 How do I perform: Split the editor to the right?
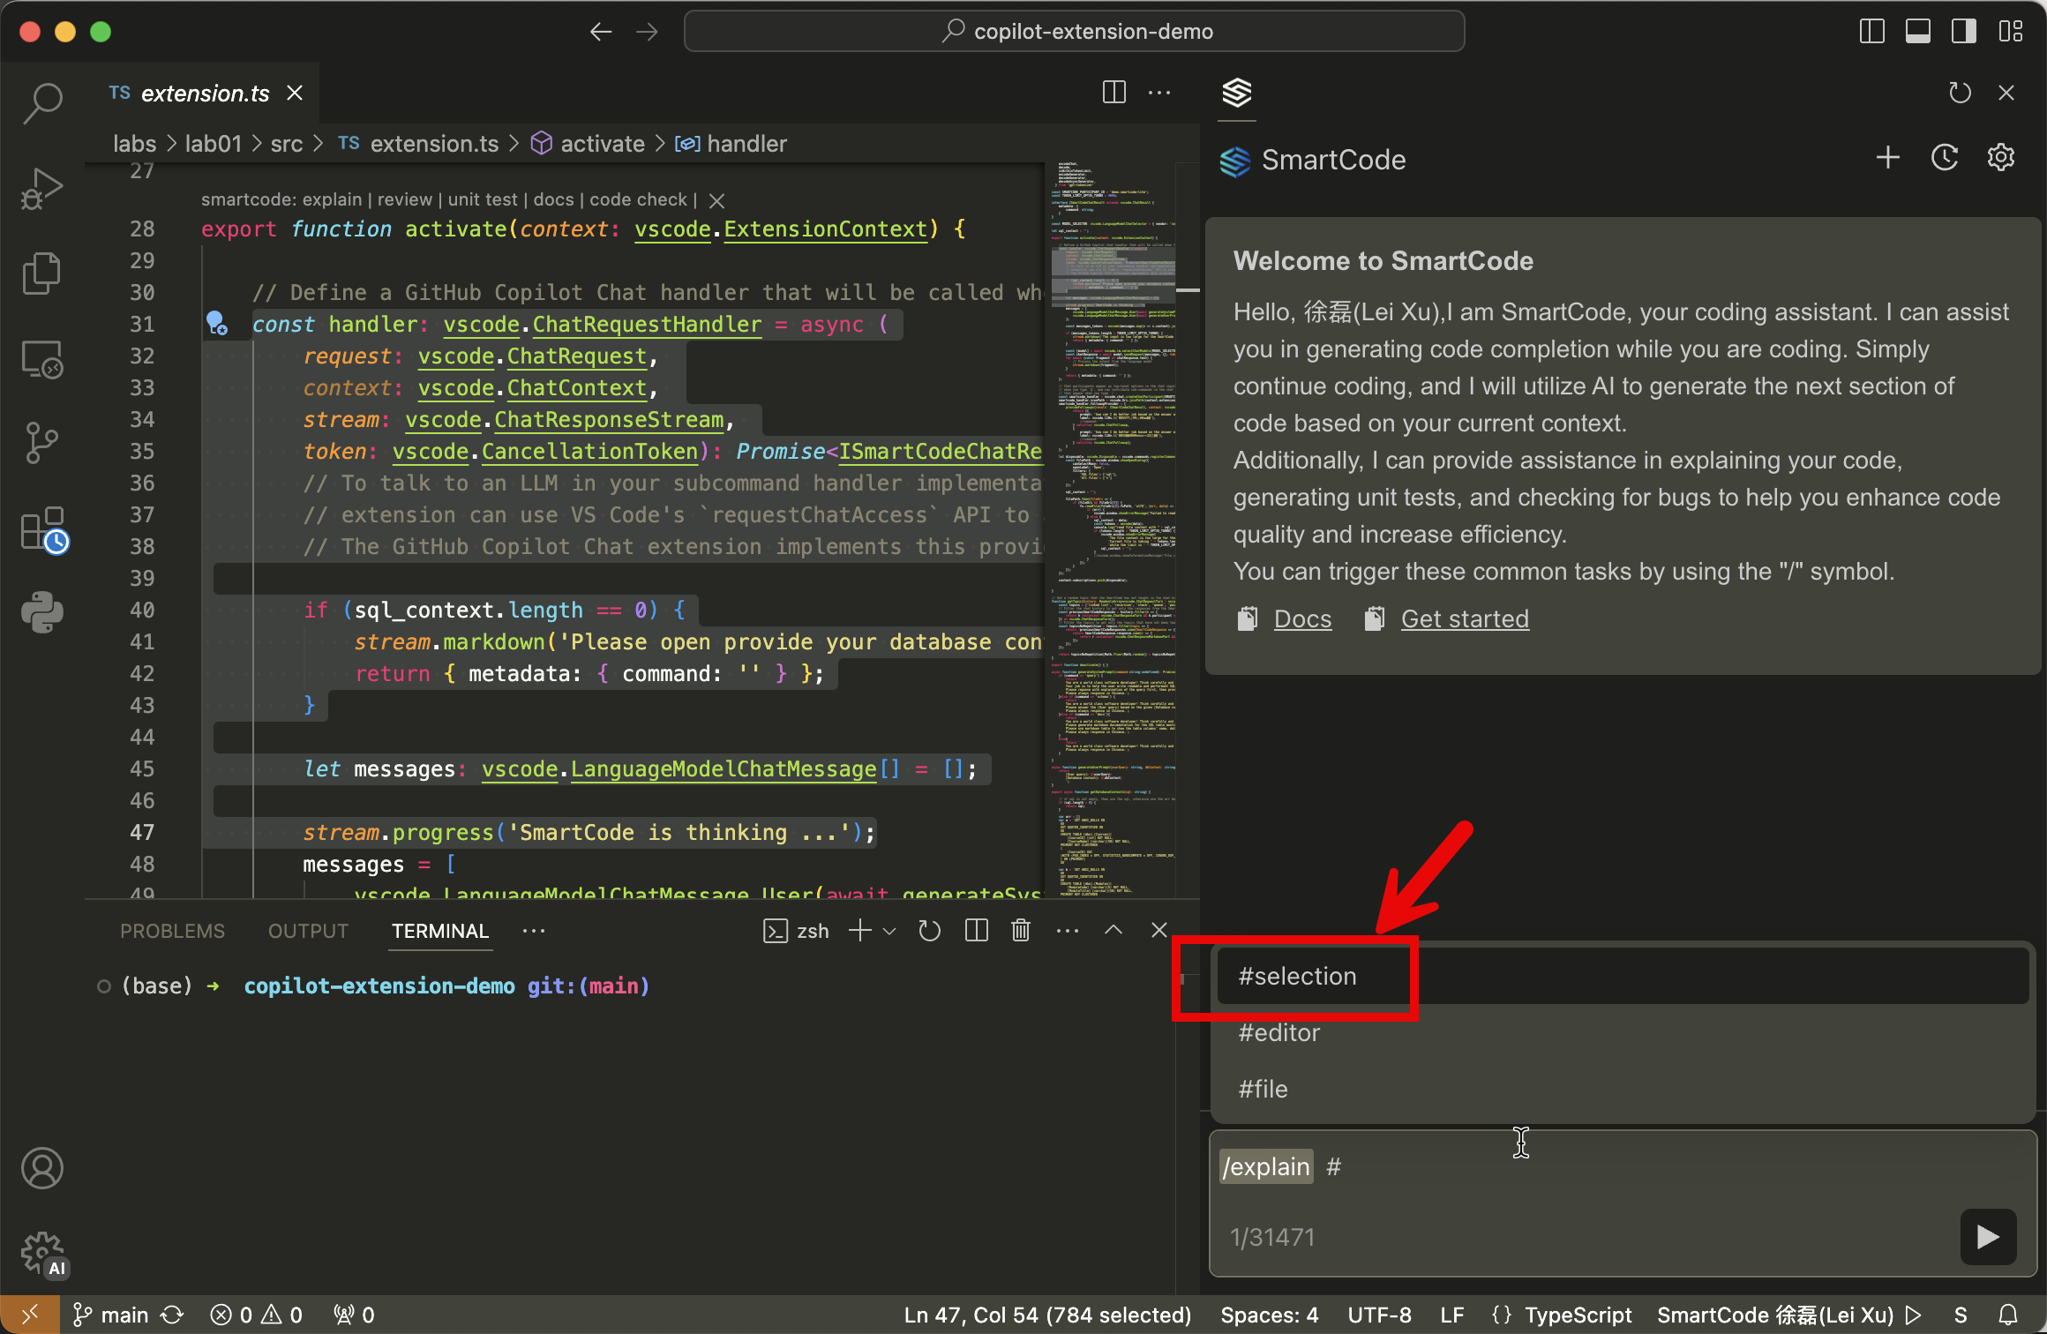click(1114, 92)
